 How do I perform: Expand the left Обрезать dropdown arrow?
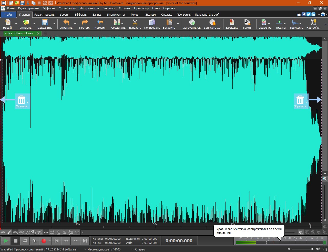click(x=27, y=102)
